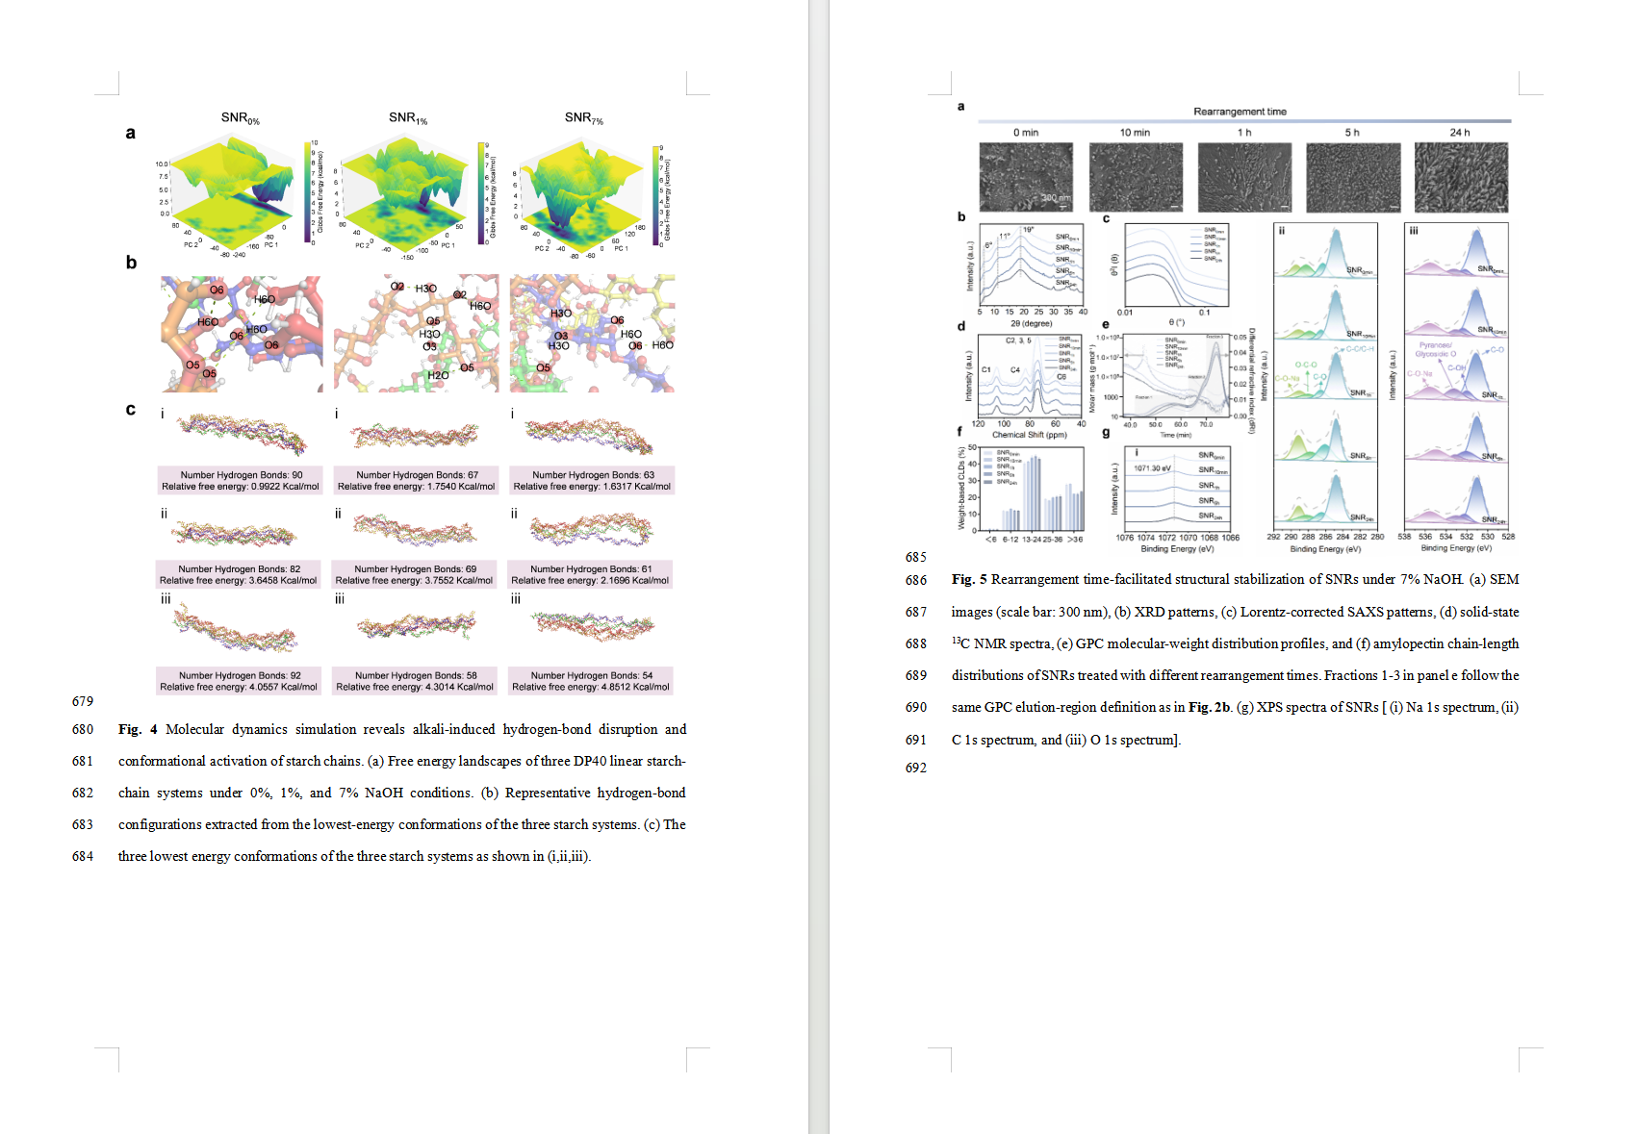The height and width of the screenshot is (1134, 1637).
Task: Click the 'Number Hydrogen Bonds: 58' label box
Action: (416, 681)
